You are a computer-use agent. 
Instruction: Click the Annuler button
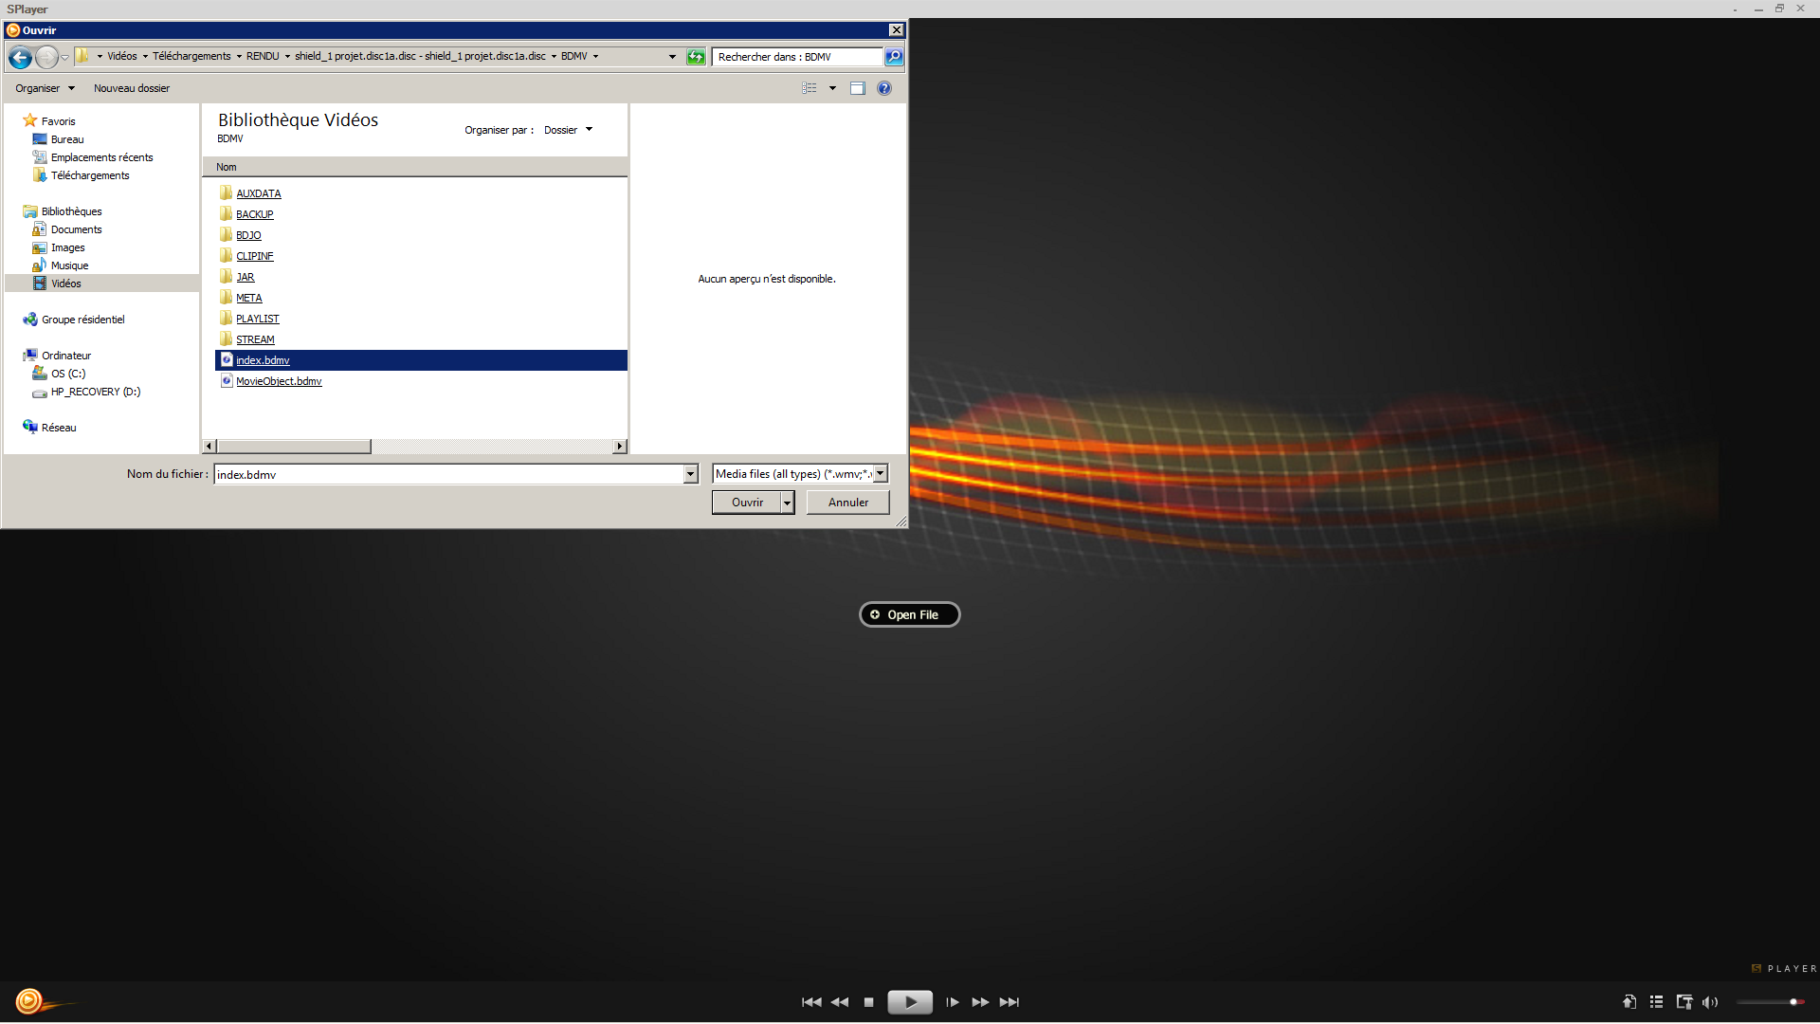click(847, 503)
